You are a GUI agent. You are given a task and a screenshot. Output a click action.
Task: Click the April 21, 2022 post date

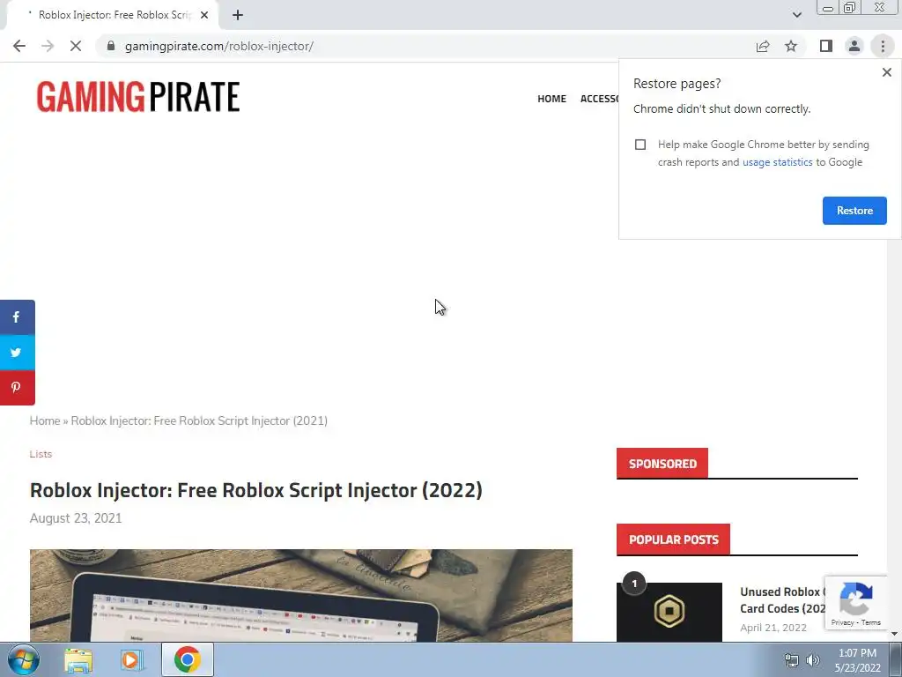coord(773,628)
